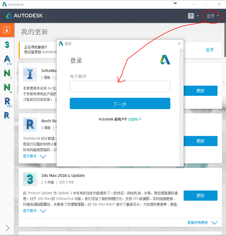This screenshot has width=226, height=236.
Task: Select the 3ds Max icon in sidebar
Action: click(x=7, y=45)
